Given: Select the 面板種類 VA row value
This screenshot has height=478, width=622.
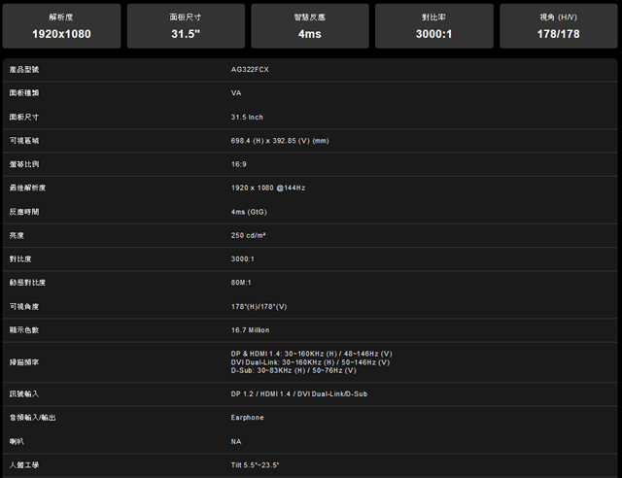Looking at the screenshot, I should coord(236,93).
